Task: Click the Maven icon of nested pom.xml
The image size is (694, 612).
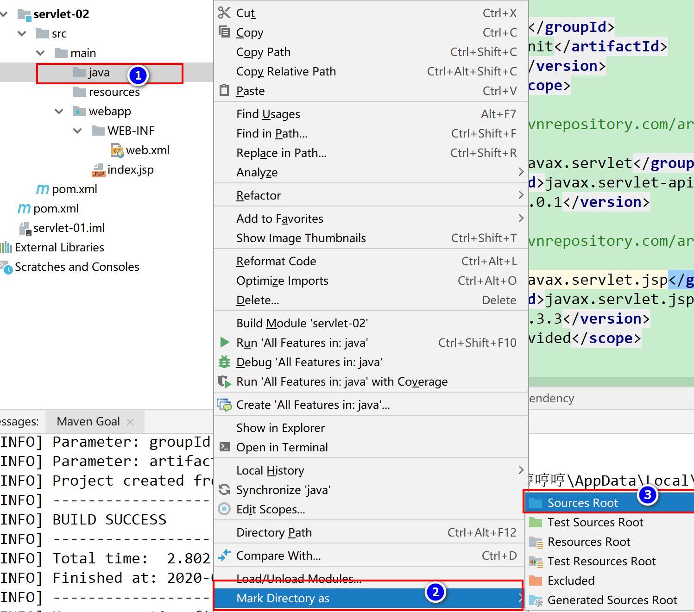Action: click(x=43, y=189)
